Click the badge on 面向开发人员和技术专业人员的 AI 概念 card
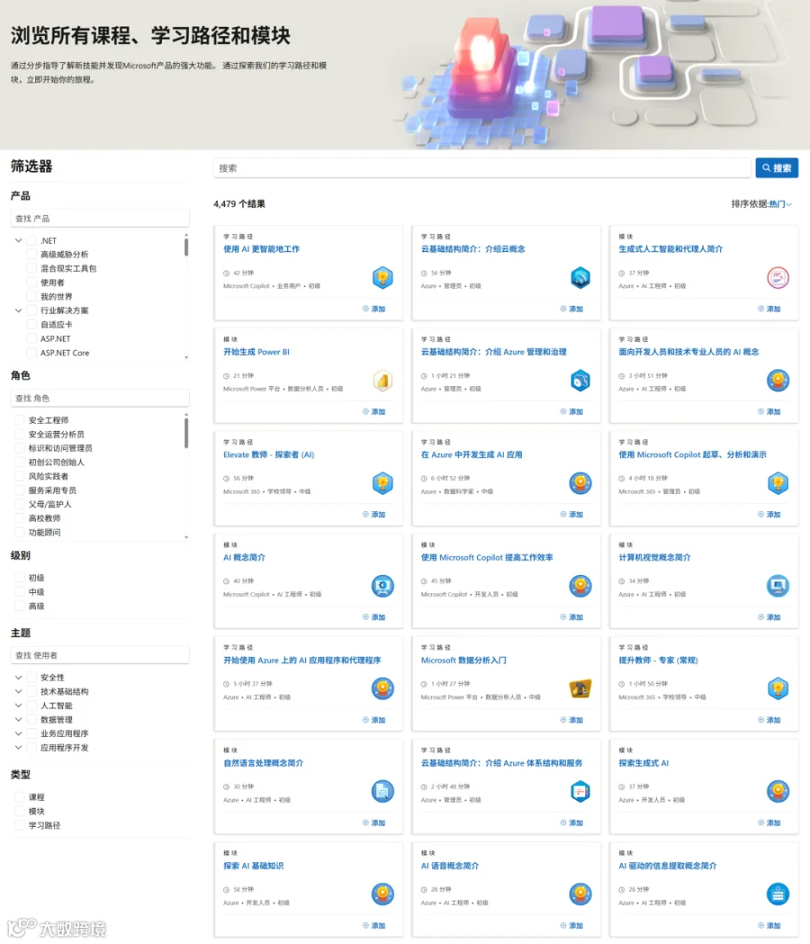The width and height of the screenshot is (810, 944). (778, 381)
